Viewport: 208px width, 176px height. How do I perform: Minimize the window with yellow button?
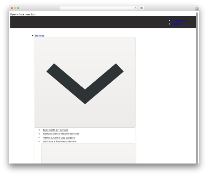coord(15,8)
